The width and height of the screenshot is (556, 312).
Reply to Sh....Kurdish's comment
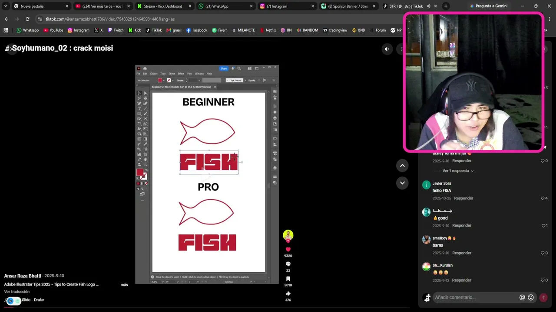point(462,280)
